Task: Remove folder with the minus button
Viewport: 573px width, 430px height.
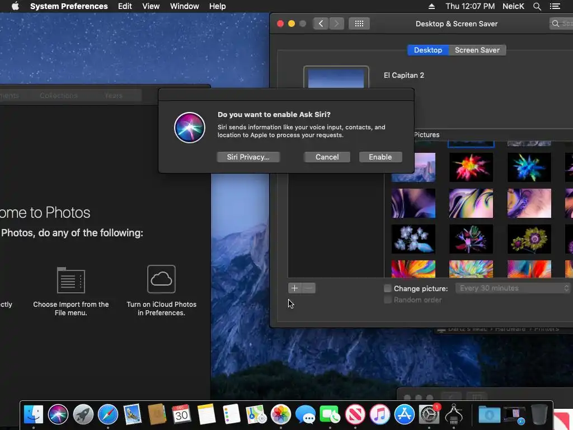Action: pyautogui.click(x=309, y=288)
